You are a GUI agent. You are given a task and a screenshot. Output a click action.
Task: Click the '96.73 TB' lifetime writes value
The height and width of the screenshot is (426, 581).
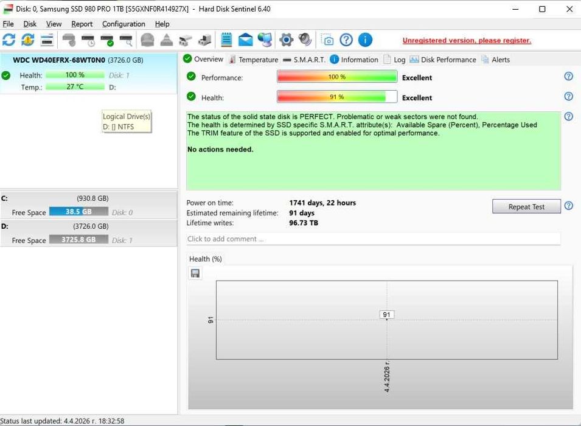coord(304,223)
